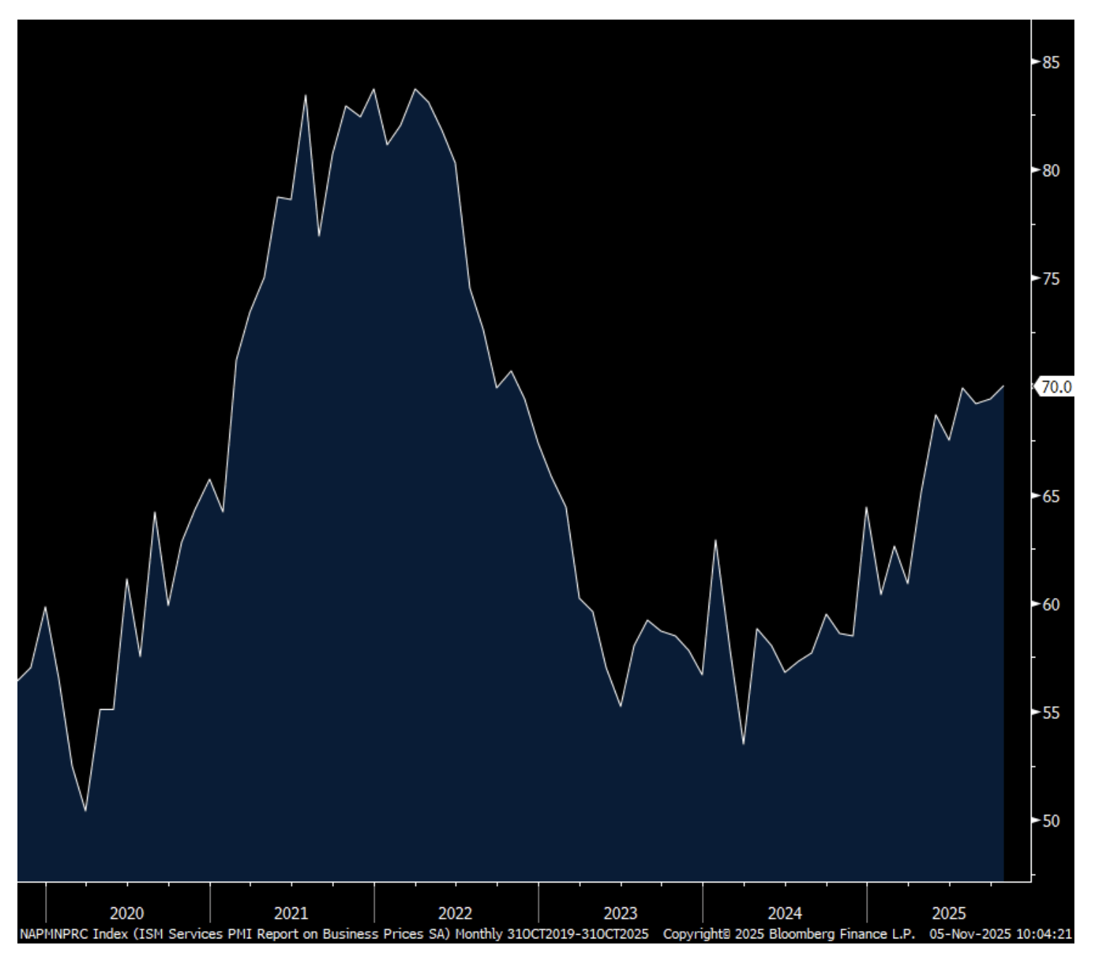Click the lowest trough of the line in 2020

pos(86,810)
